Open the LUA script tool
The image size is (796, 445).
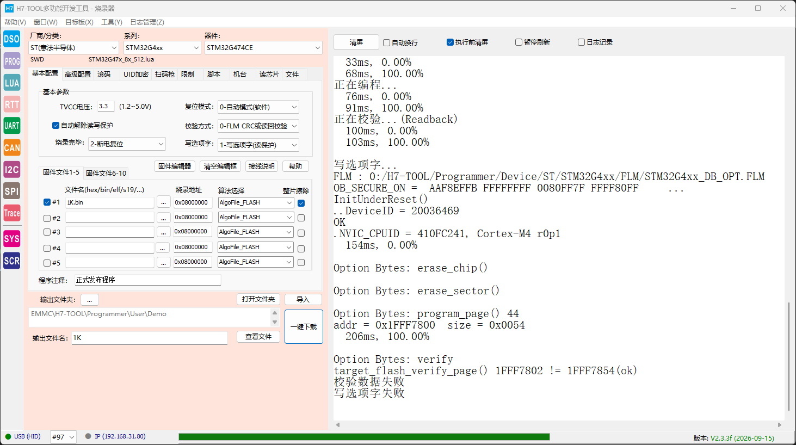coord(11,83)
